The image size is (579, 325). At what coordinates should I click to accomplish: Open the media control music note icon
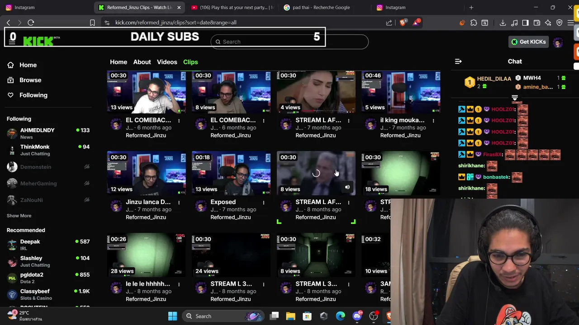514,23
